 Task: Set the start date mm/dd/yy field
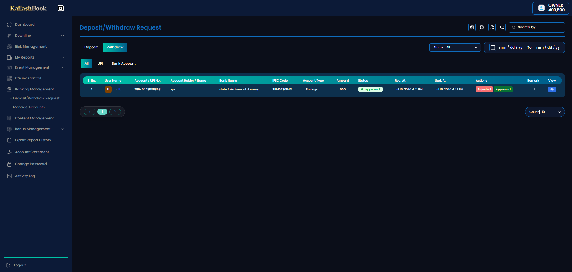(x=511, y=47)
